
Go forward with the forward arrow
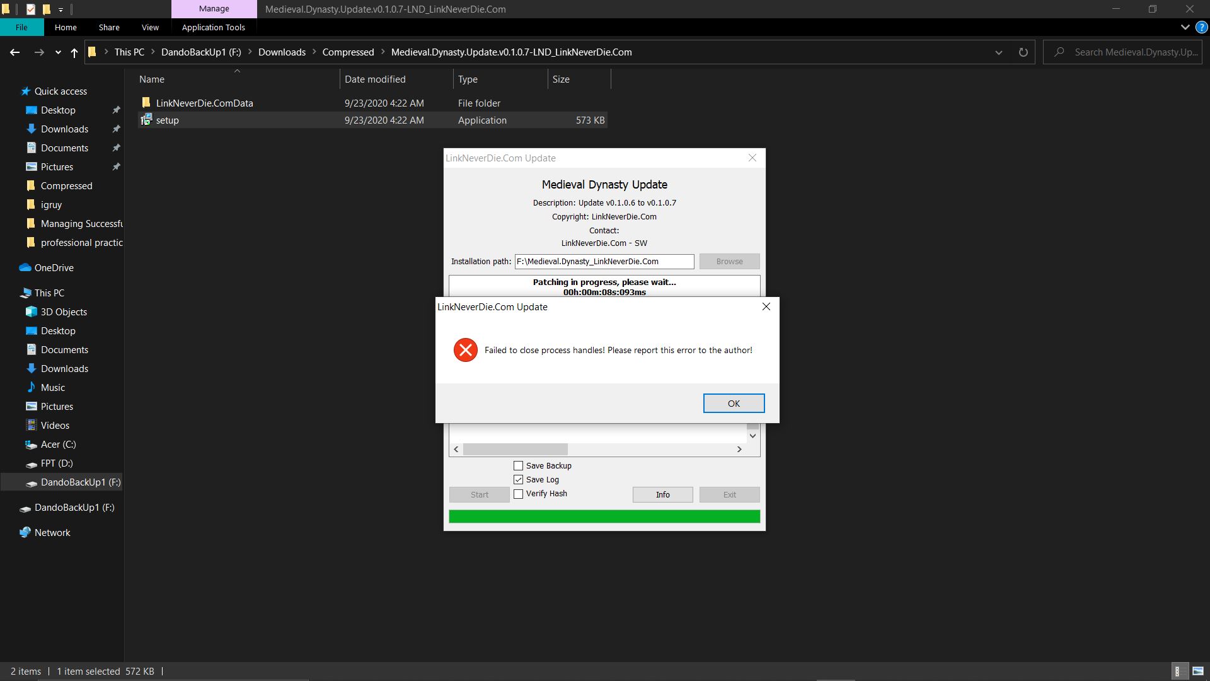pos(39,52)
